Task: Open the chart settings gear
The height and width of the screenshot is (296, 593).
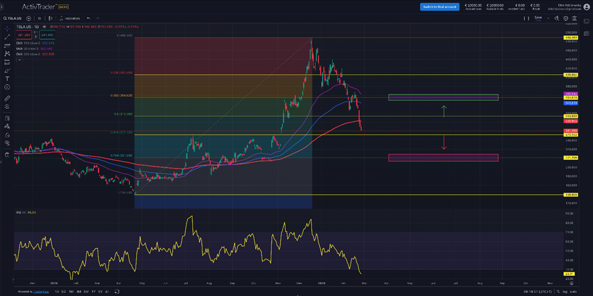Action: (566, 18)
